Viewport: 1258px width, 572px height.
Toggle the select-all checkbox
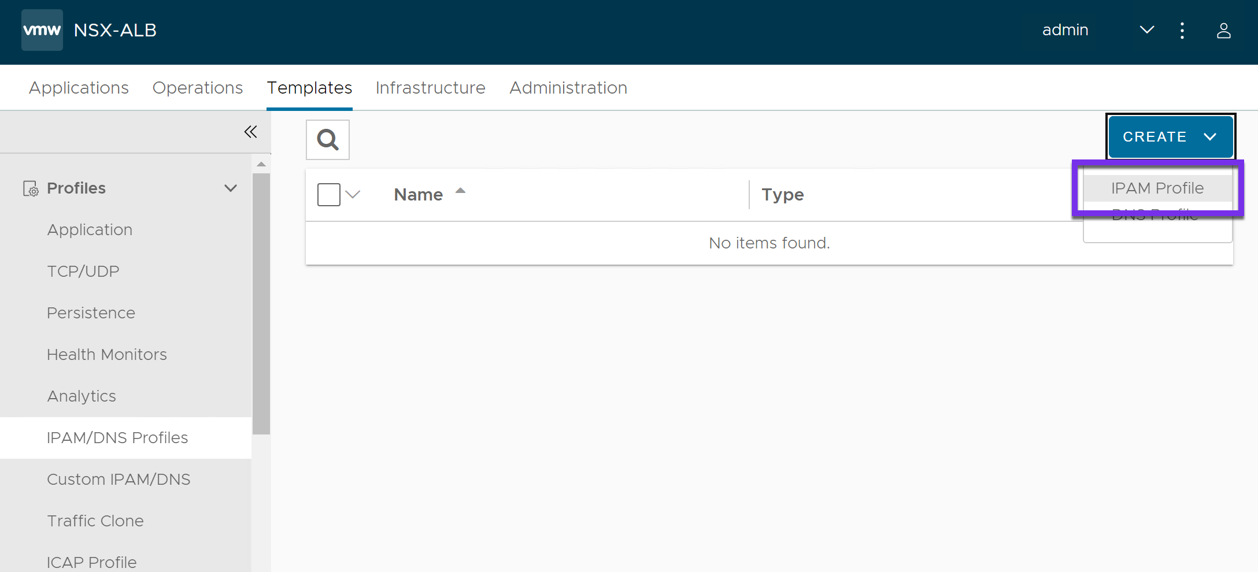pos(329,195)
